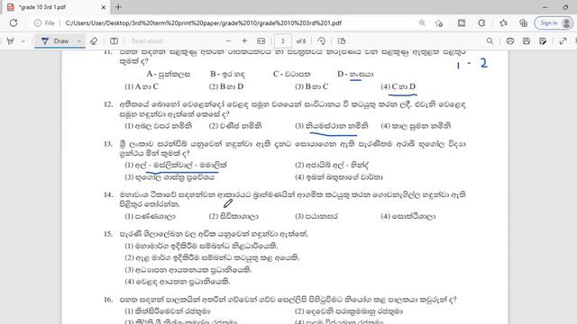Click the Fit to width icon
This screenshot has width=577, height=324.
pyautogui.click(x=261, y=41)
